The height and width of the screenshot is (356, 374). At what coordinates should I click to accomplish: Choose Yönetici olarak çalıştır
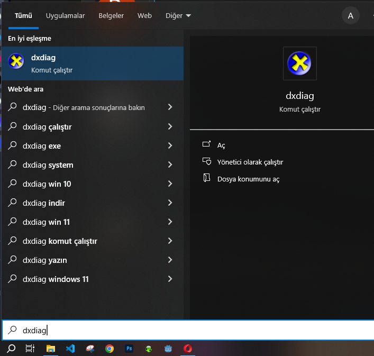coord(250,162)
